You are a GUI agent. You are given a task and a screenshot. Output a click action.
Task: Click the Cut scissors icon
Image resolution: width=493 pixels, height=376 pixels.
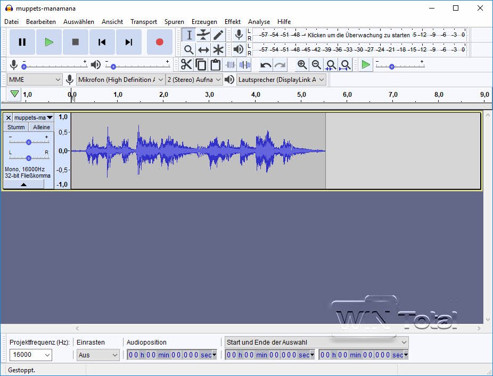click(x=186, y=65)
